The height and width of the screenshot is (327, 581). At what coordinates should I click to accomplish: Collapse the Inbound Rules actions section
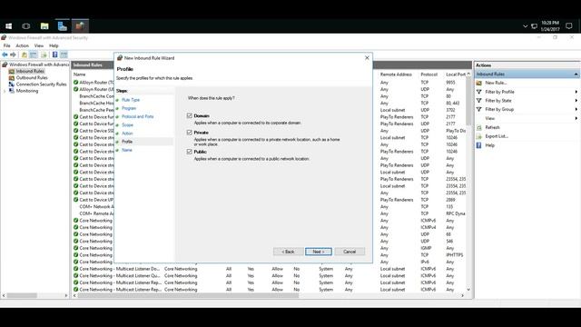576,74
